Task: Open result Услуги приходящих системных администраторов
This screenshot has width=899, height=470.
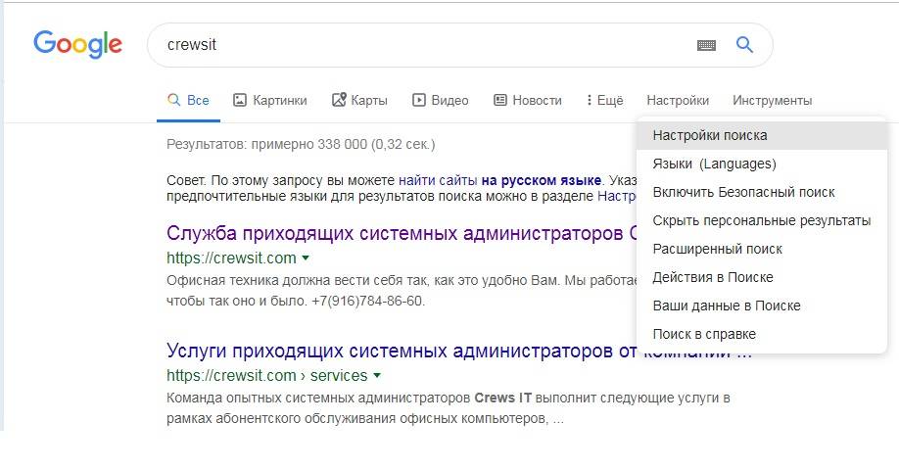Action: click(458, 351)
